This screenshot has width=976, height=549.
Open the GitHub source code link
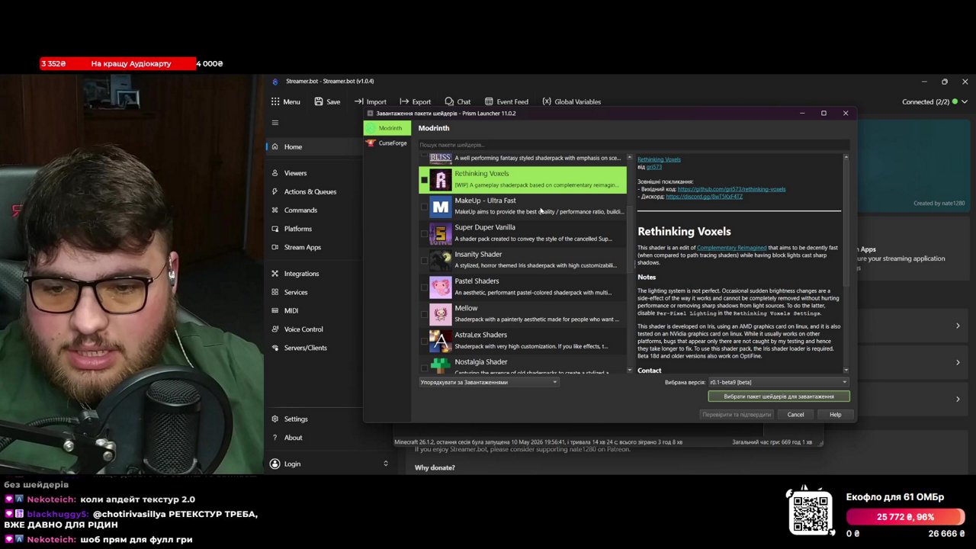(731, 189)
